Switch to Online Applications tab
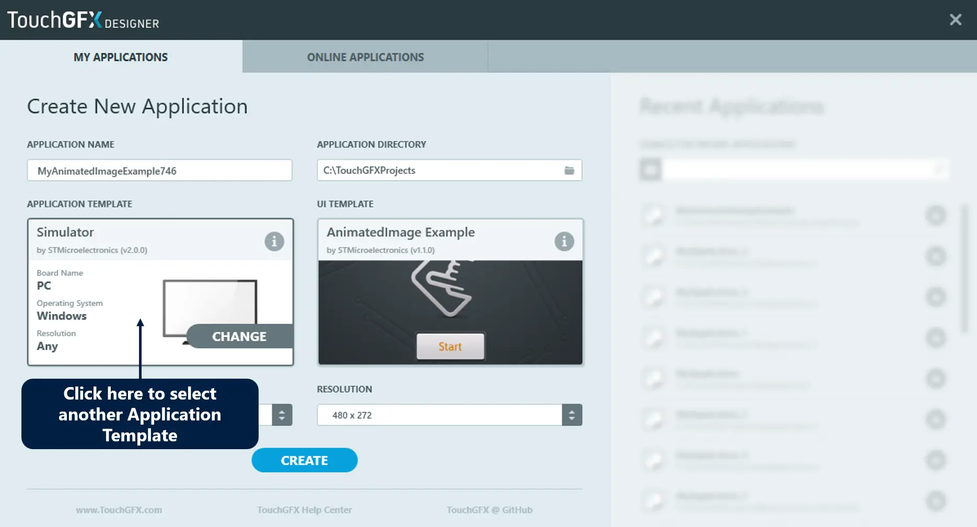 (x=365, y=57)
